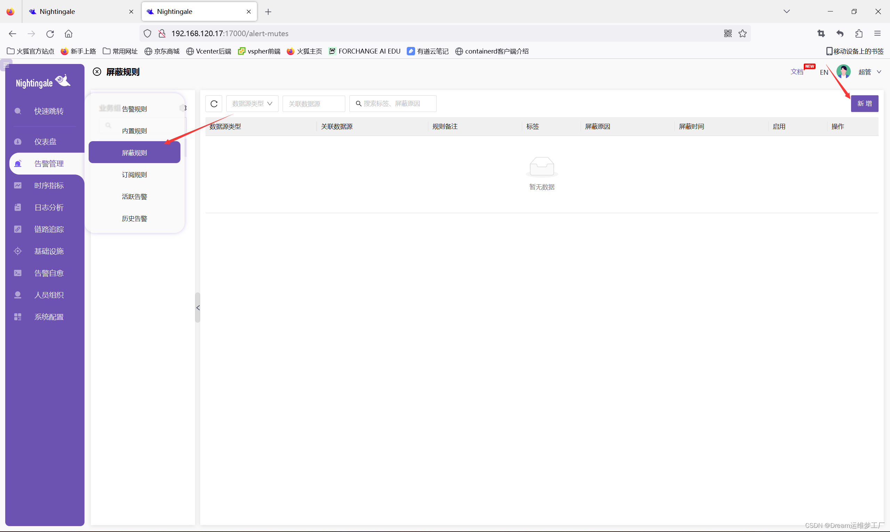Screen dimensions: 890x532
Task: Open the Firefox extensions puzzle icon
Action: [x=858, y=33]
